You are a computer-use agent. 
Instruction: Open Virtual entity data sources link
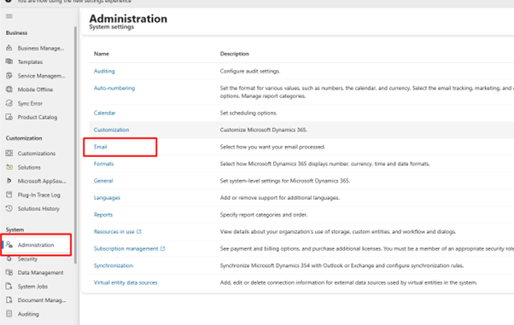point(126,282)
